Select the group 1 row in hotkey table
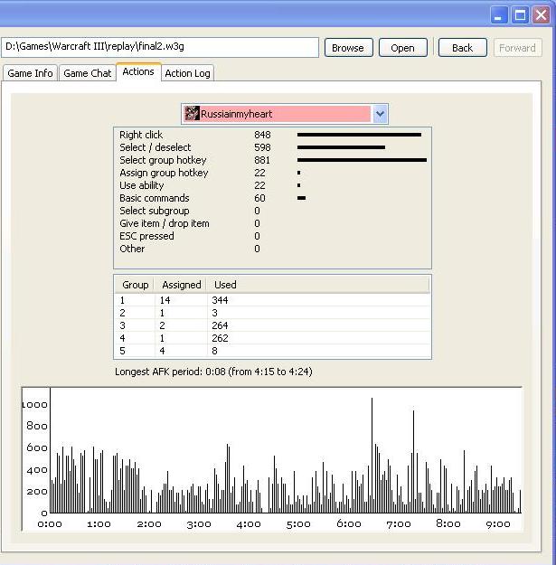Screen dimensions: 556x565 271,299
